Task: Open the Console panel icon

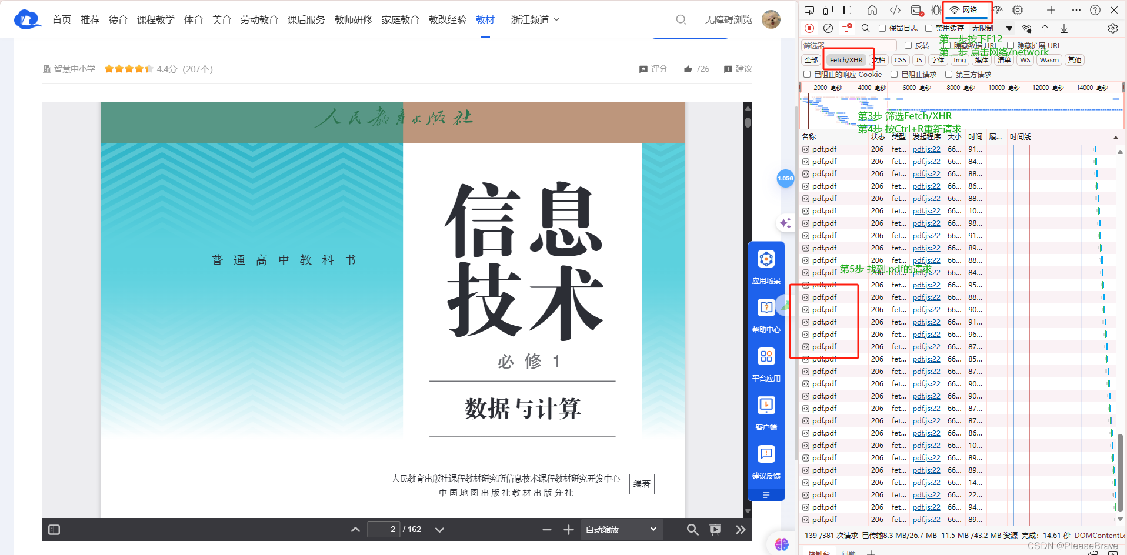Action: click(916, 10)
